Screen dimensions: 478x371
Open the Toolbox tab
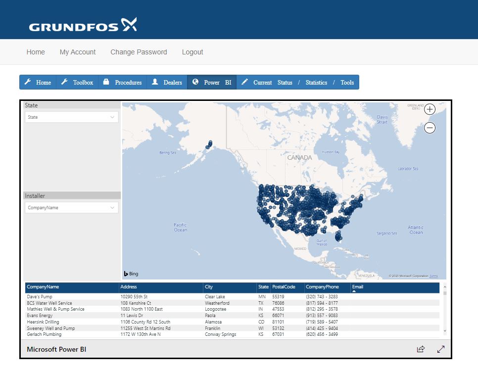pyautogui.click(x=77, y=82)
